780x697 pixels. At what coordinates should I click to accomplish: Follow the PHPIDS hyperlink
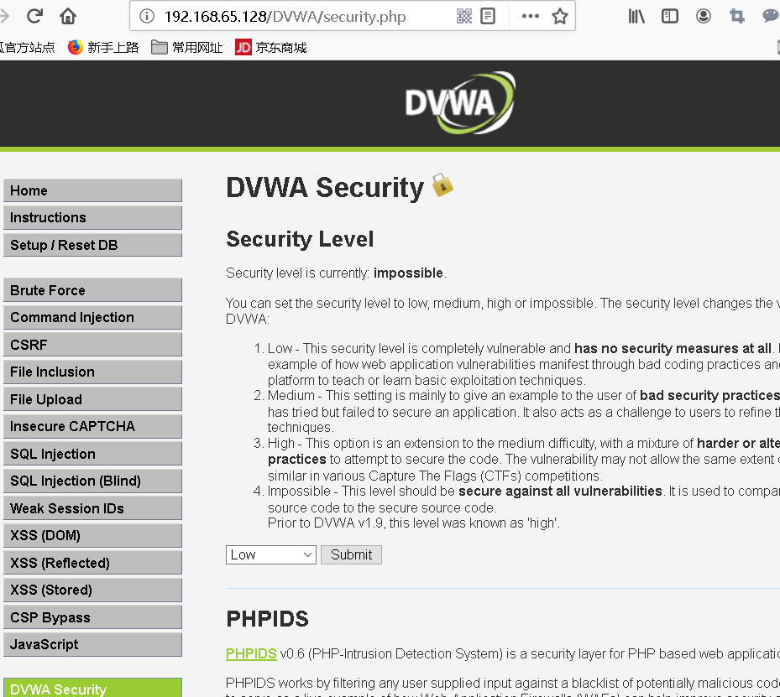click(x=251, y=653)
